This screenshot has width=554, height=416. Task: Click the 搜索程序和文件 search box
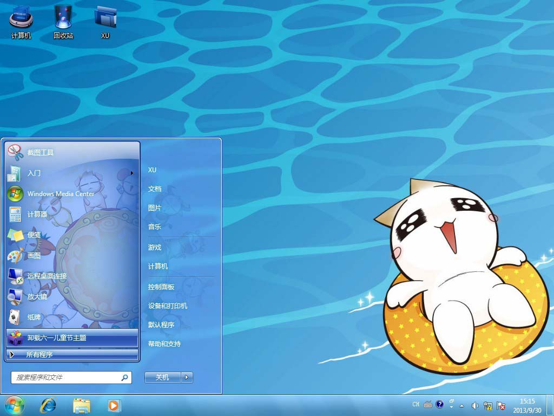[68, 377]
